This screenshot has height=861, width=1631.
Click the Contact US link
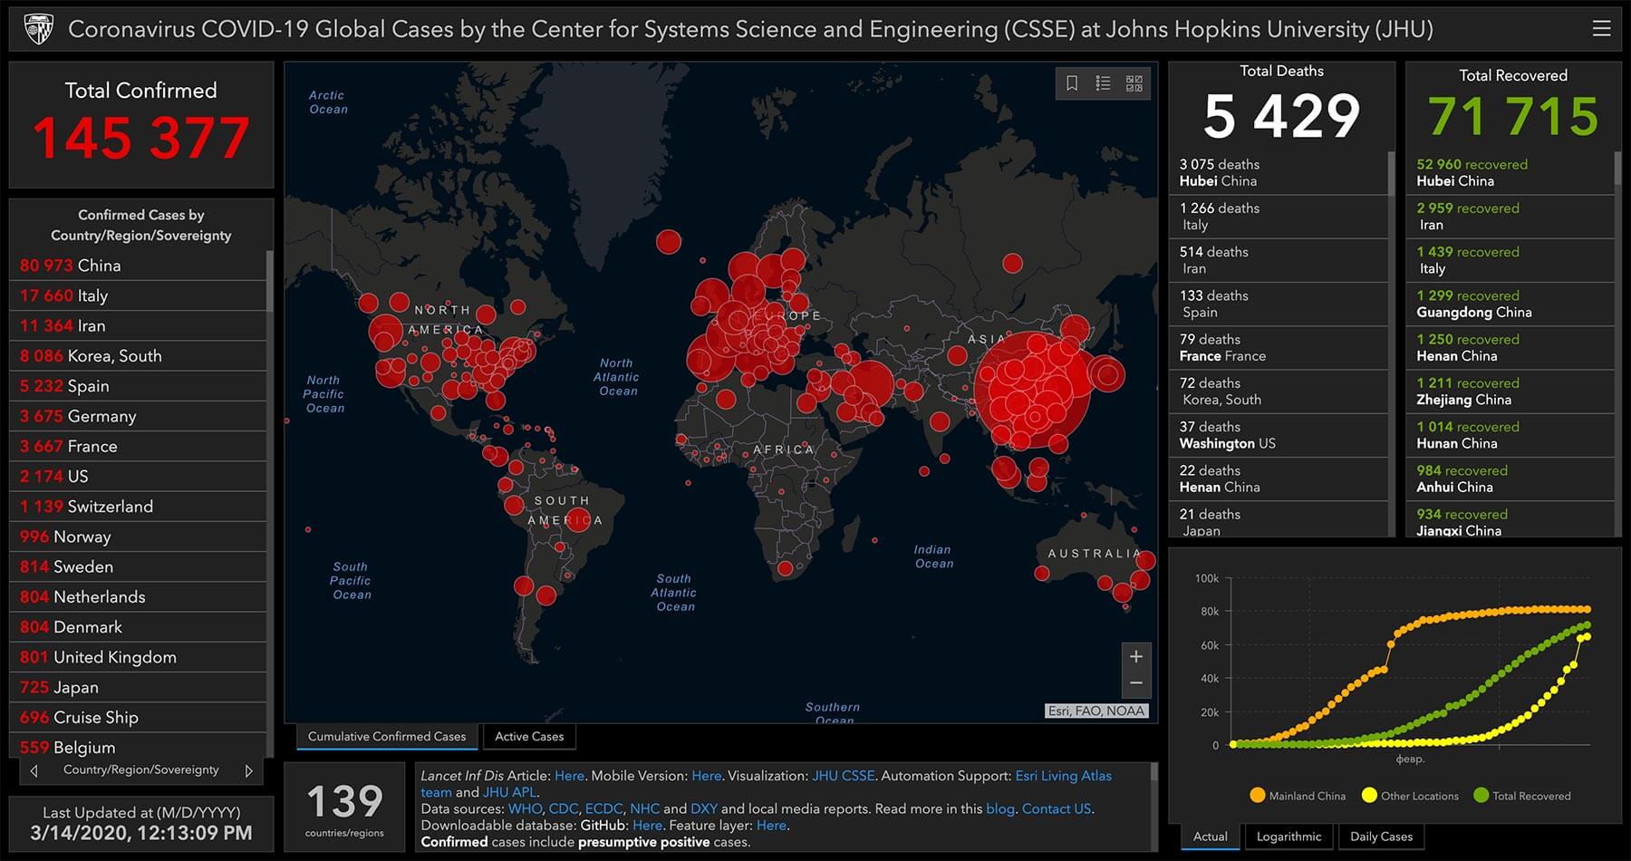click(x=1057, y=809)
